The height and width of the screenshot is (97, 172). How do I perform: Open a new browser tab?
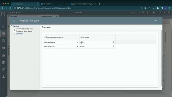(99, 4)
